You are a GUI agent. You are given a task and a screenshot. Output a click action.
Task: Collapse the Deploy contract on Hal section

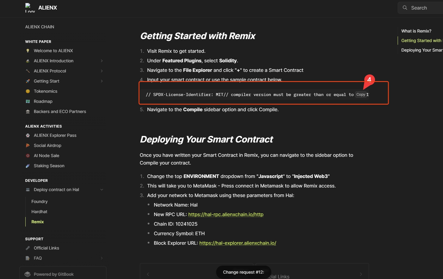point(102,190)
